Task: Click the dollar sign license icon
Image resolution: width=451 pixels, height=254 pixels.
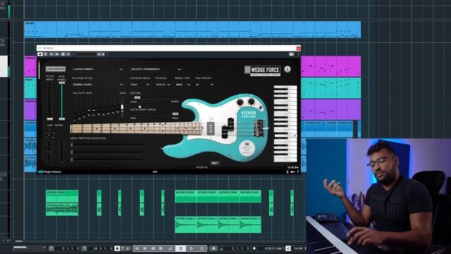Action: pyautogui.click(x=288, y=172)
